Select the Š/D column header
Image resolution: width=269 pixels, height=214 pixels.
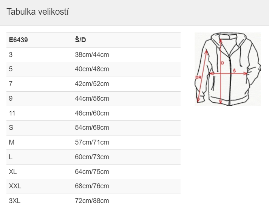pyautogui.click(x=80, y=40)
